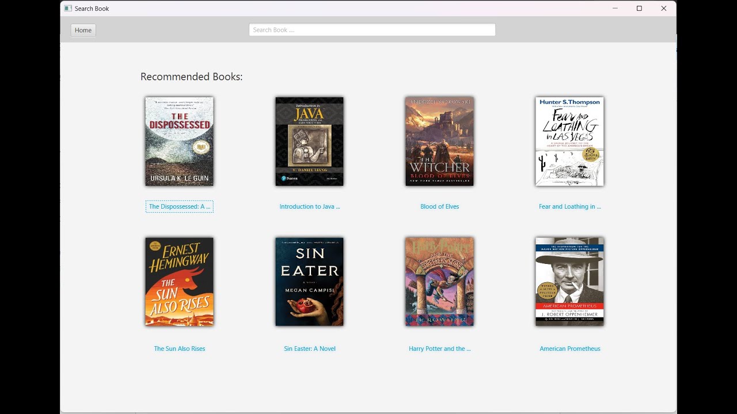The height and width of the screenshot is (414, 737).
Task: Click the Home button
Action: point(83,30)
